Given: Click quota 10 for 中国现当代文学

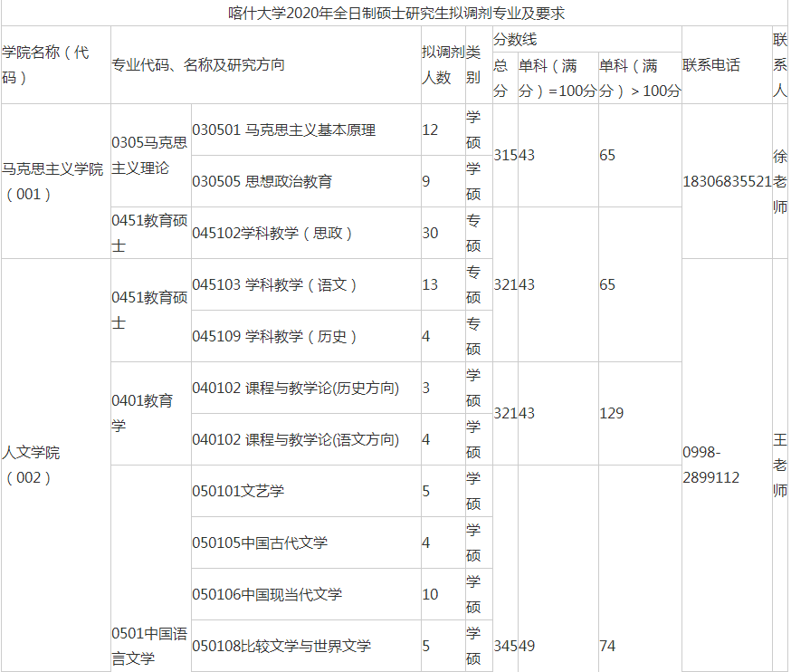Looking at the screenshot, I should tap(430, 594).
